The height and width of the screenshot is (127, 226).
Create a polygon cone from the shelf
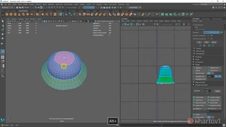click(x=19, y=14)
